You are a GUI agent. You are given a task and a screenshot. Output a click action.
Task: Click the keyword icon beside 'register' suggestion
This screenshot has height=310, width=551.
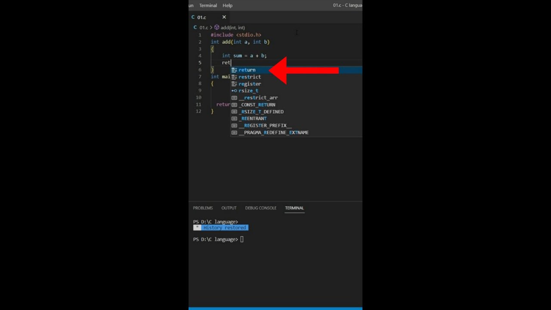234,84
